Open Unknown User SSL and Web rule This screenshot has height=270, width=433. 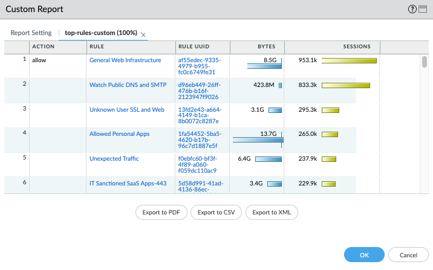click(x=127, y=110)
